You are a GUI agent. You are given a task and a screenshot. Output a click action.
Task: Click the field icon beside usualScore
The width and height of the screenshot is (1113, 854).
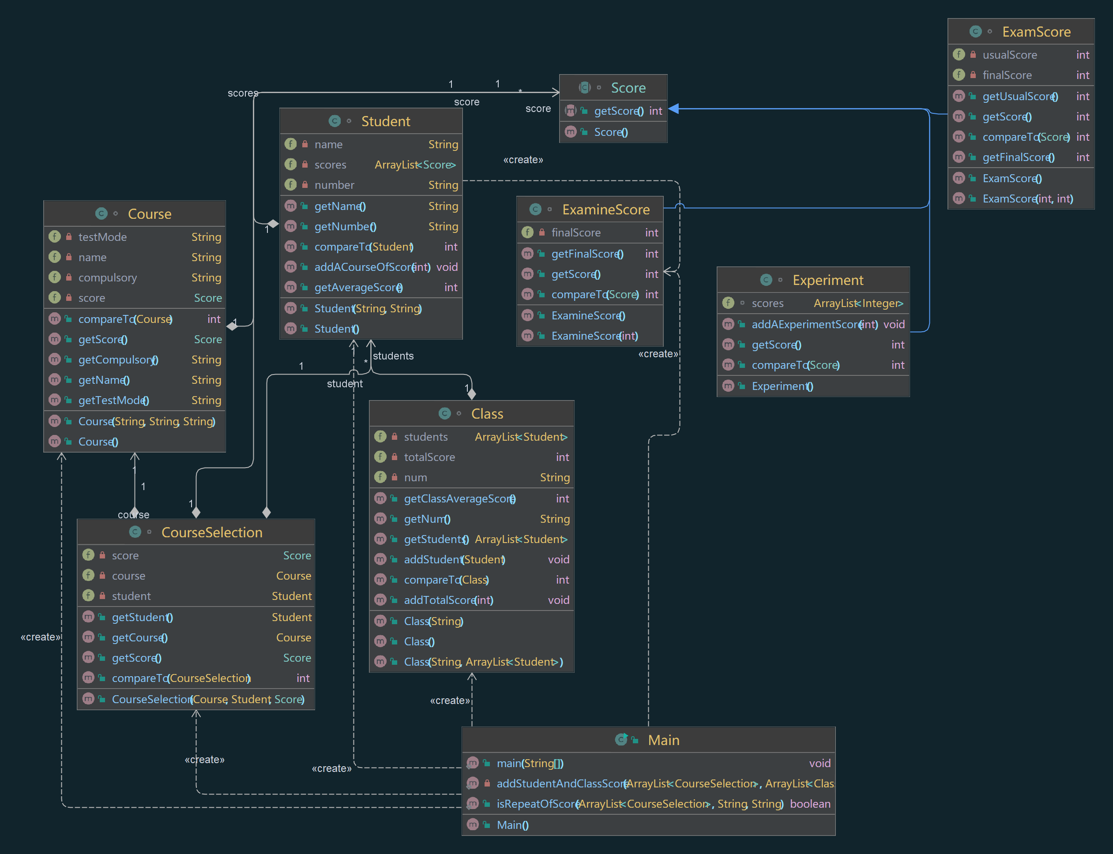959,54
